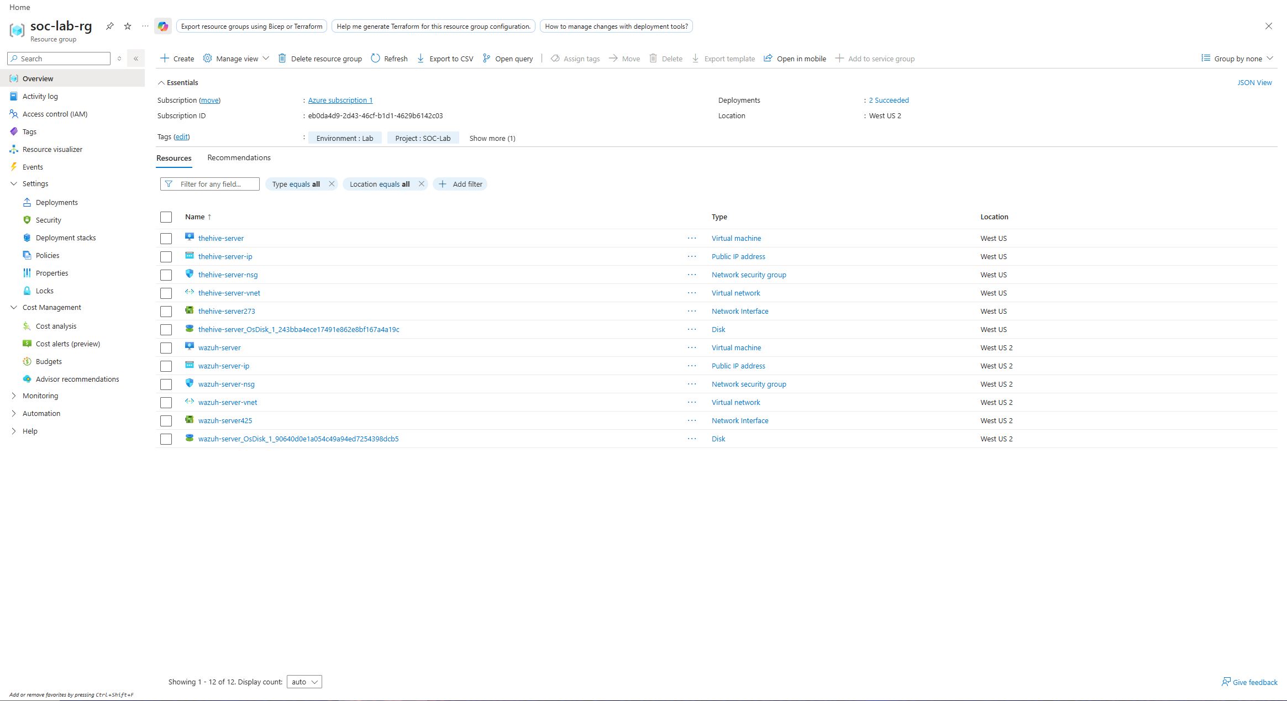Open Policies under Settings

click(x=47, y=255)
